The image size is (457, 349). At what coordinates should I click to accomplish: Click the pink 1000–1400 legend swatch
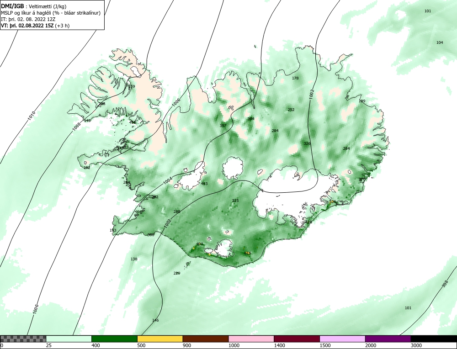251,338
